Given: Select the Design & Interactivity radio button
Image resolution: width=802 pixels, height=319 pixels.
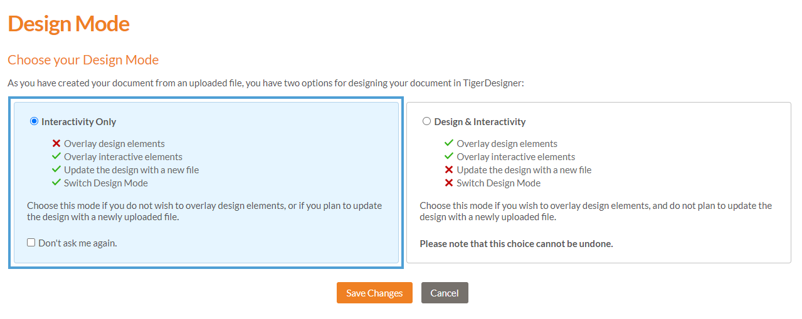Looking at the screenshot, I should coord(427,121).
